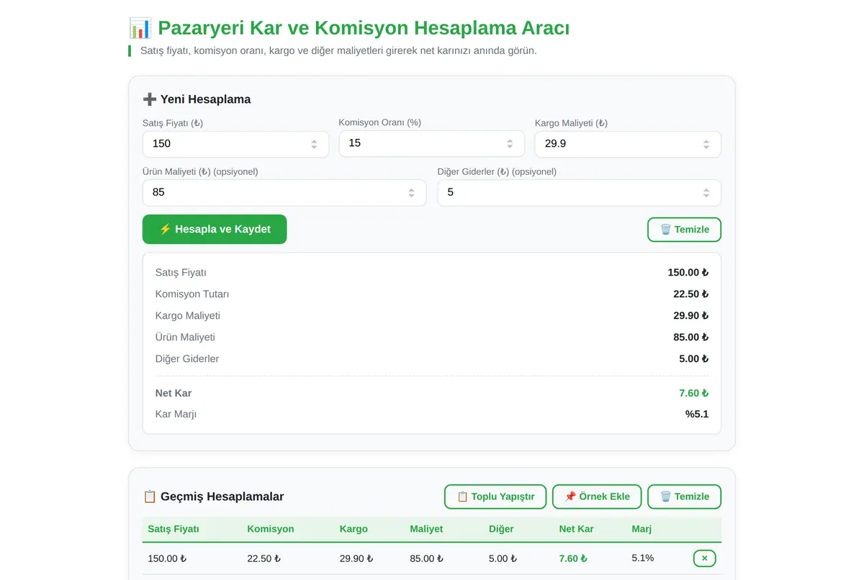
Task: Click the Hesapla ve Kaydet button
Action: 215,230
